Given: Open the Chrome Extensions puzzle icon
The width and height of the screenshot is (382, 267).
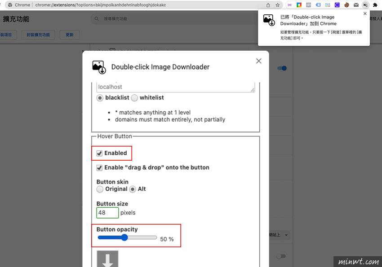Looking at the screenshot, I should pyautogui.click(x=375, y=5).
